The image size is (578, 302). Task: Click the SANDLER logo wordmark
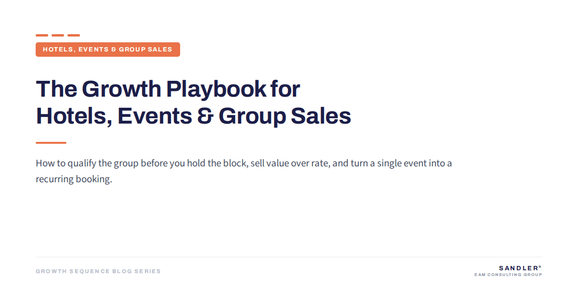pos(518,268)
